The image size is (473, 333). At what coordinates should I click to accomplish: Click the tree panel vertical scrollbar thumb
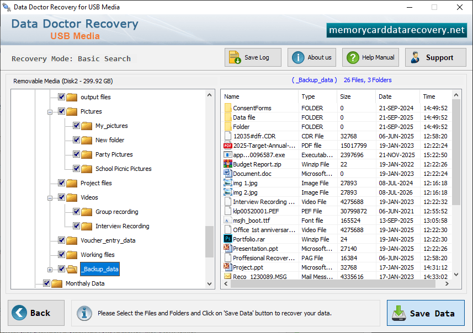[x=209, y=241]
